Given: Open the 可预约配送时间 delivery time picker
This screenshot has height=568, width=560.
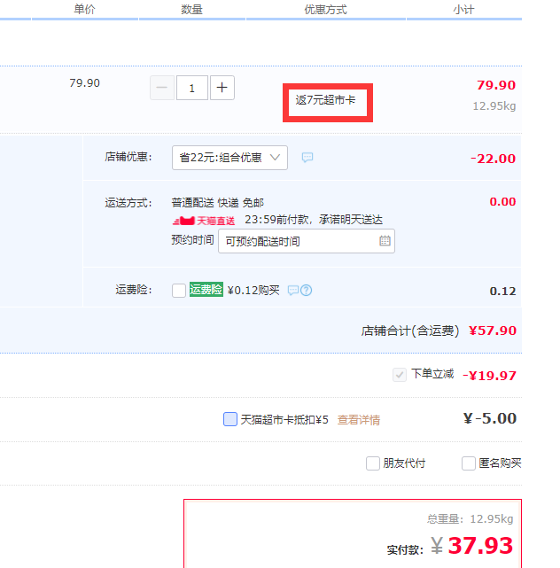Looking at the screenshot, I should [x=299, y=241].
